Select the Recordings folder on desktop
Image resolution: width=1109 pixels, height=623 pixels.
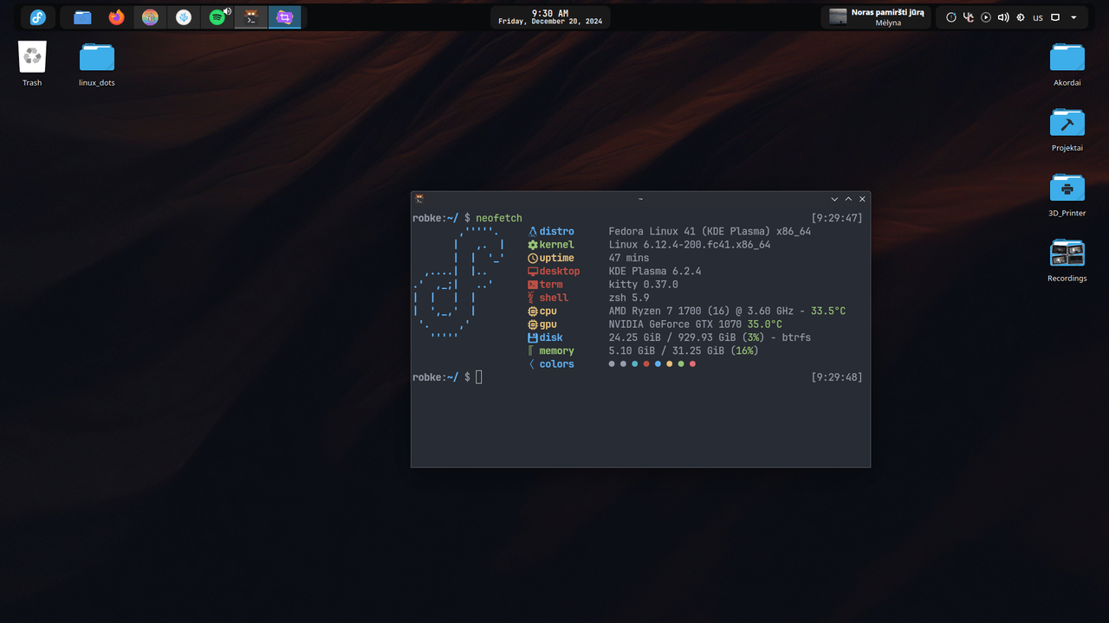coord(1067,260)
